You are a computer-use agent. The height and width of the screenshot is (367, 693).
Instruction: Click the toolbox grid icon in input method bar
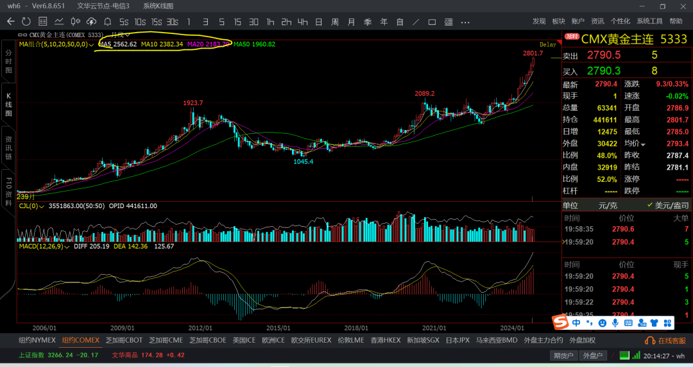(667, 323)
